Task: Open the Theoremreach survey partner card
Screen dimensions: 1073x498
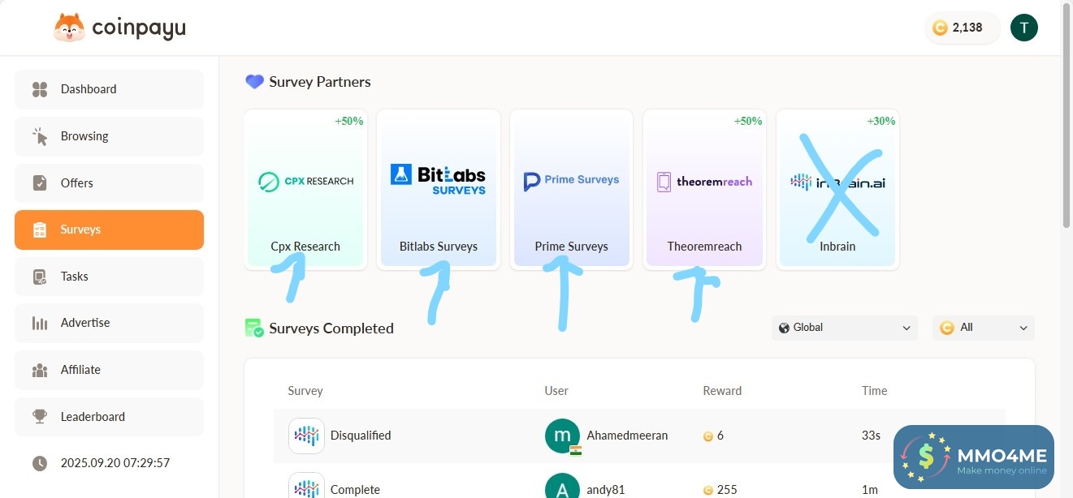Action: (x=704, y=189)
